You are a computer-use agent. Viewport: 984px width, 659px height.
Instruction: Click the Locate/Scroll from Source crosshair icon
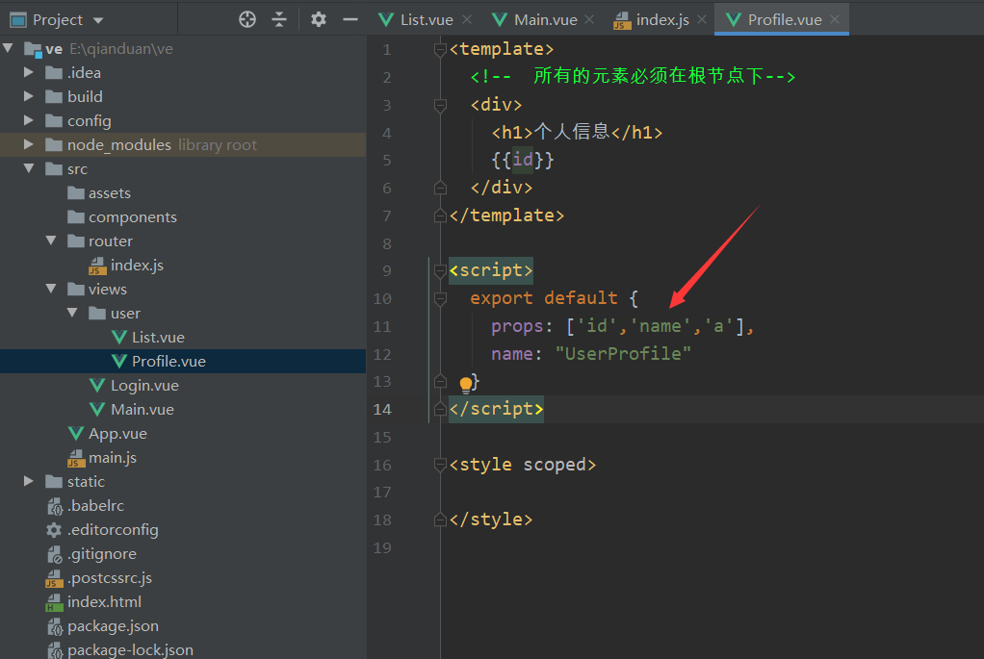pyautogui.click(x=247, y=19)
